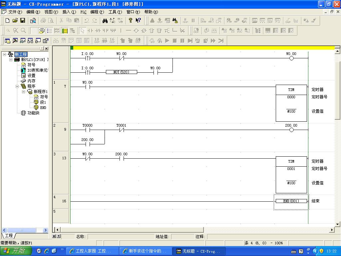
Task: Click the New file toolbar icon
Action: point(8,20)
